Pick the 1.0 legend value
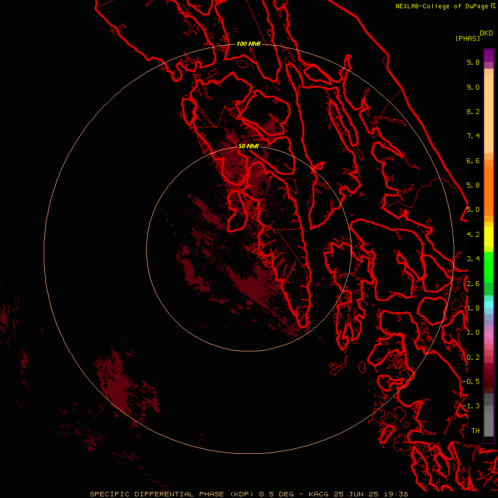This screenshot has width=498, height=498. 473,333
